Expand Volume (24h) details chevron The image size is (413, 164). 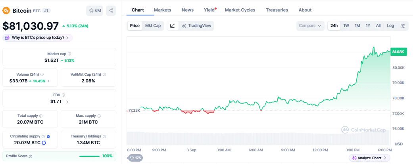click(x=48, y=81)
